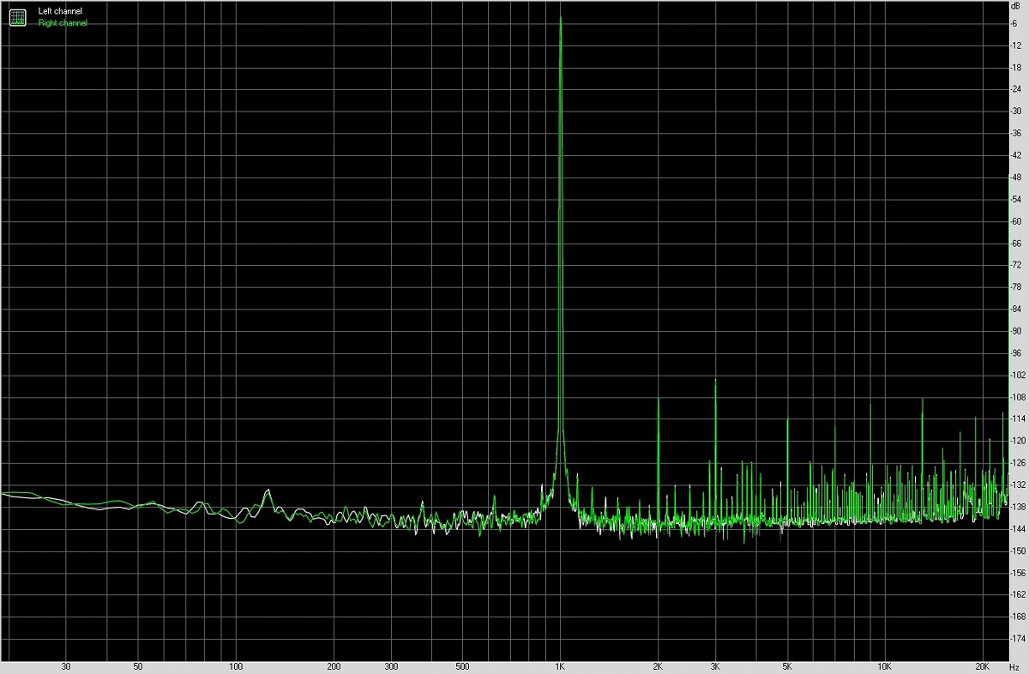Click the 30 Hz axis label
The width and height of the screenshot is (1029, 674).
click(66, 666)
